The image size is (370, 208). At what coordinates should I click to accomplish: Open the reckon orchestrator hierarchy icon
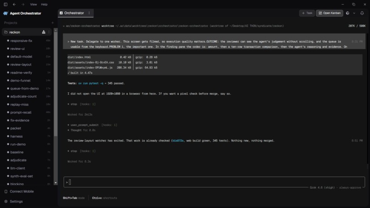pos(44,32)
